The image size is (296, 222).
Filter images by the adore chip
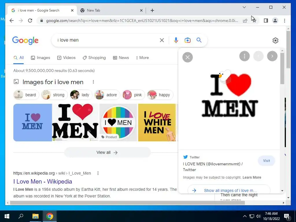click(107, 95)
